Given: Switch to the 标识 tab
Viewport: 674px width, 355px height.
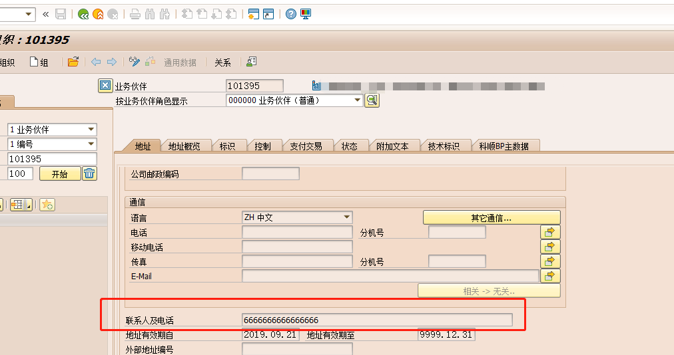Looking at the screenshot, I should [x=227, y=146].
